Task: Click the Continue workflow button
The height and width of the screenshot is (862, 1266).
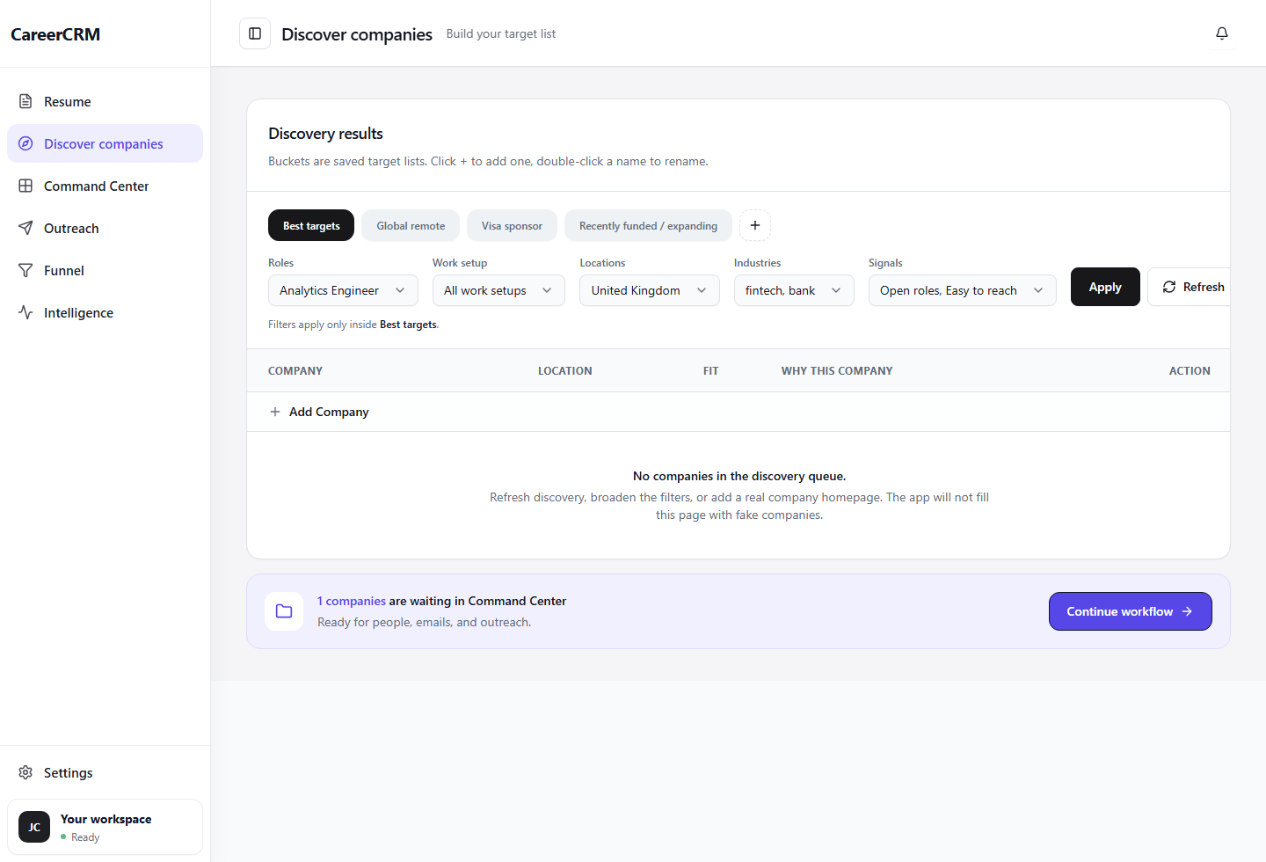Action: pyautogui.click(x=1130, y=611)
